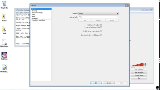Open the Language dropdown
The image size is (160, 90).
[98, 13]
